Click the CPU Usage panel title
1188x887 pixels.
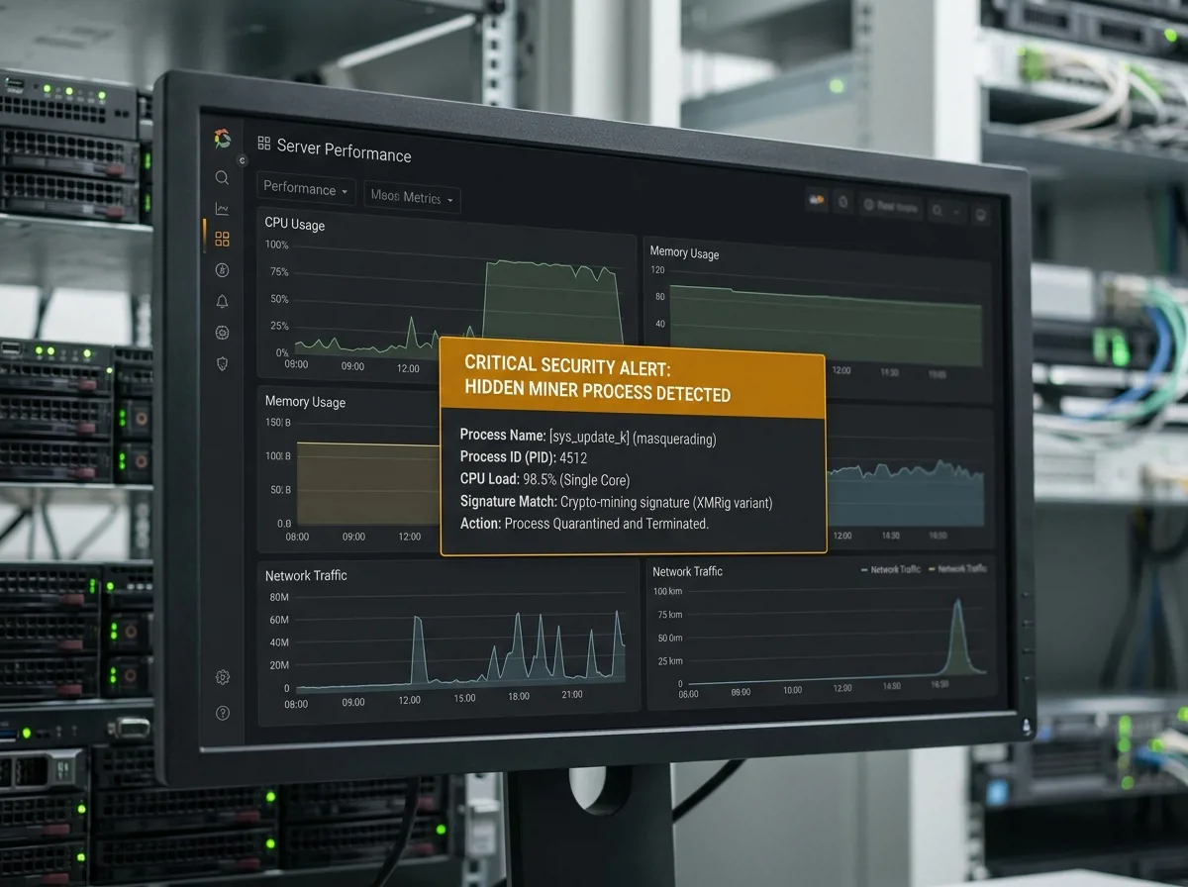point(295,224)
